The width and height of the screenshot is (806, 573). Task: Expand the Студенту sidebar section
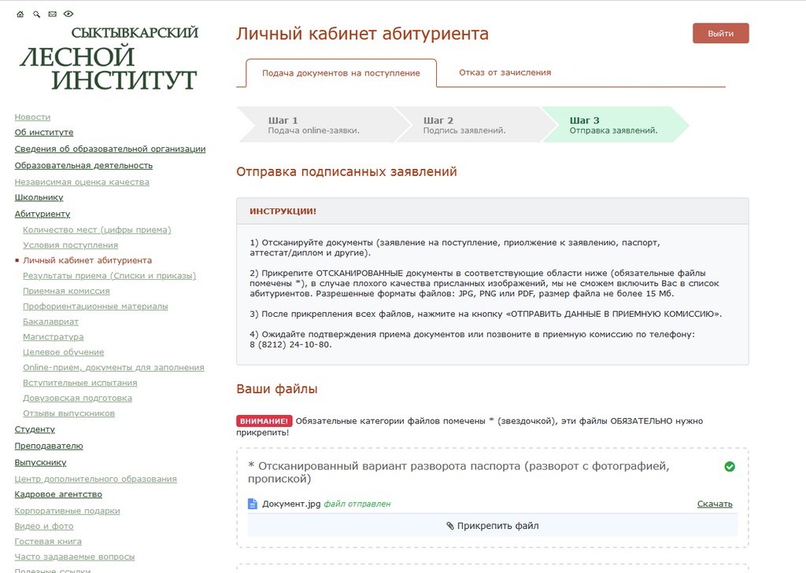pyautogui.click(x=35, y=429)
